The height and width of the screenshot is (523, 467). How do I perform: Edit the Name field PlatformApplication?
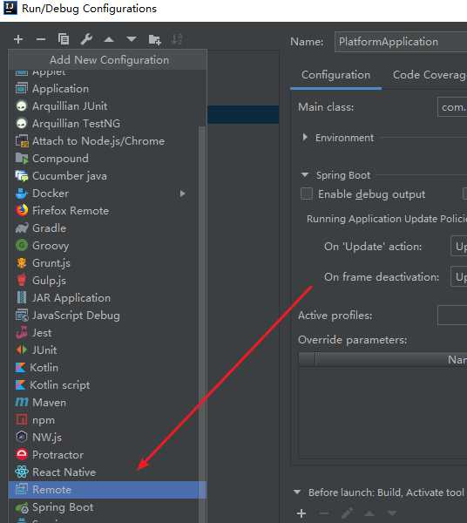pyautogui.click(x=401, y=42)
